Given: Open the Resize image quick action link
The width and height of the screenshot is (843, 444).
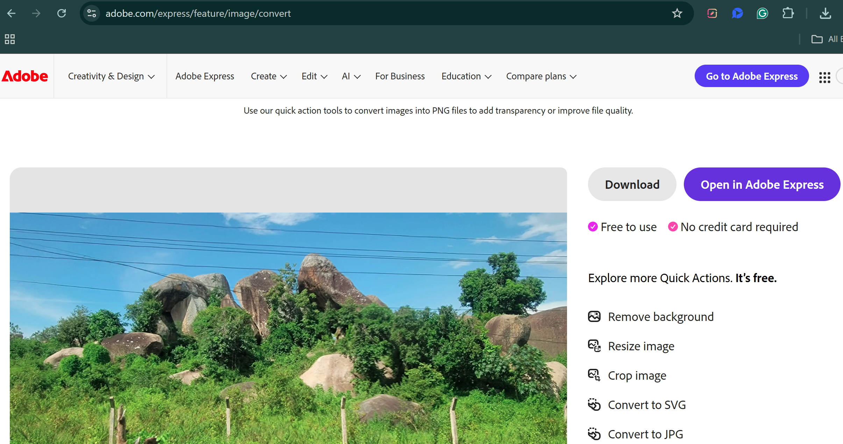Looking at the screenshot, I should pos(641,346).
